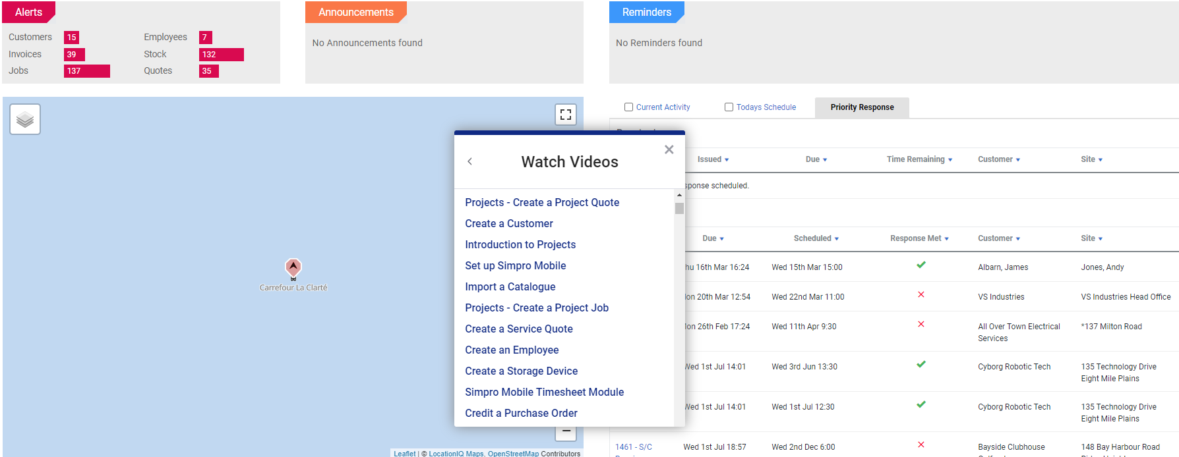Open the Reminders section header
Image resolution: width=1179 pixels, height=457 pixels.
(x=647, y=12)
